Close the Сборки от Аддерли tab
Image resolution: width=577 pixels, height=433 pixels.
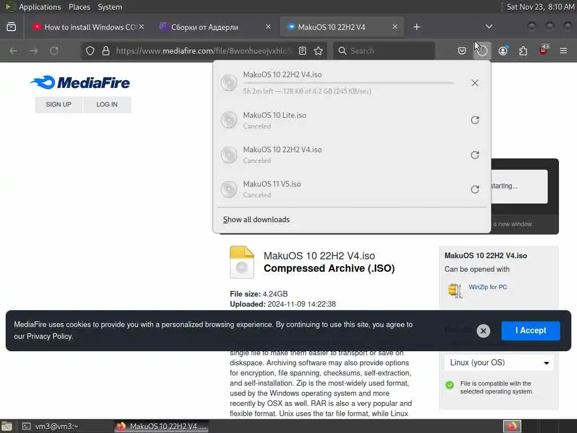(268, 26)
